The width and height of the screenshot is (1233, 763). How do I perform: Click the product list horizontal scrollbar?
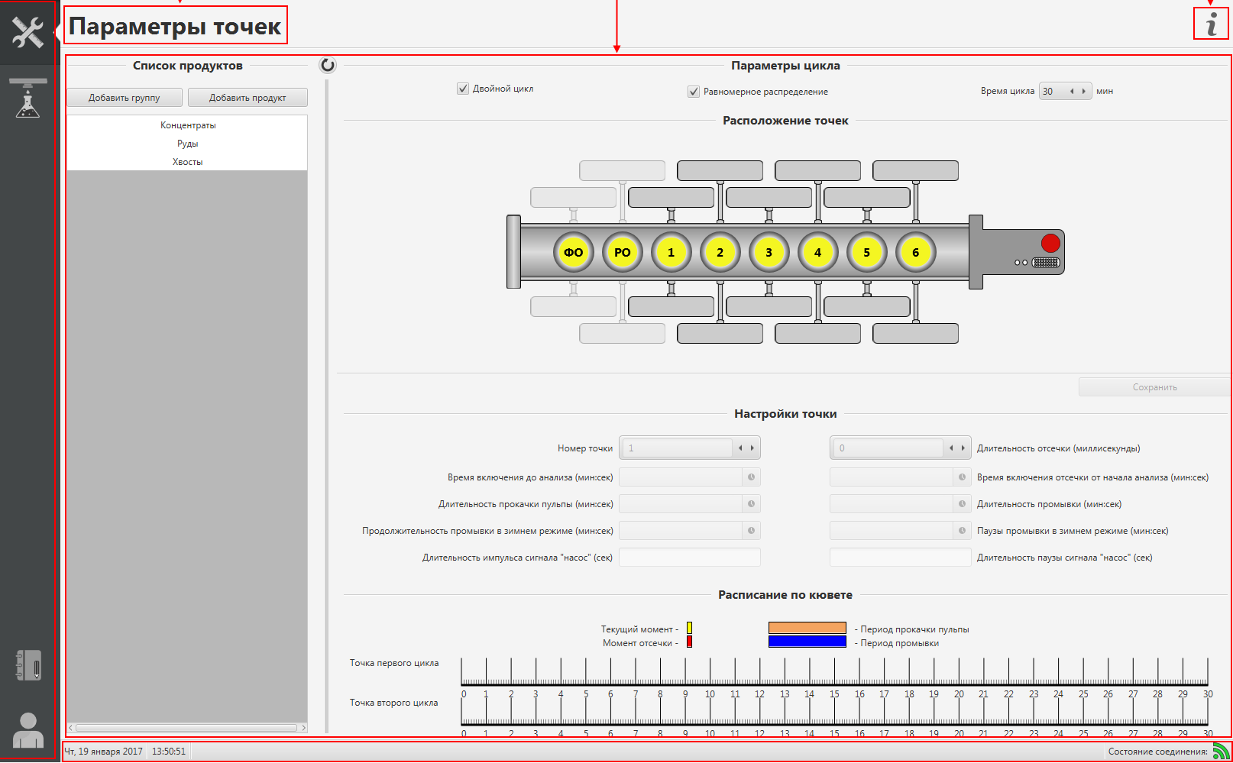coord(186,728)
